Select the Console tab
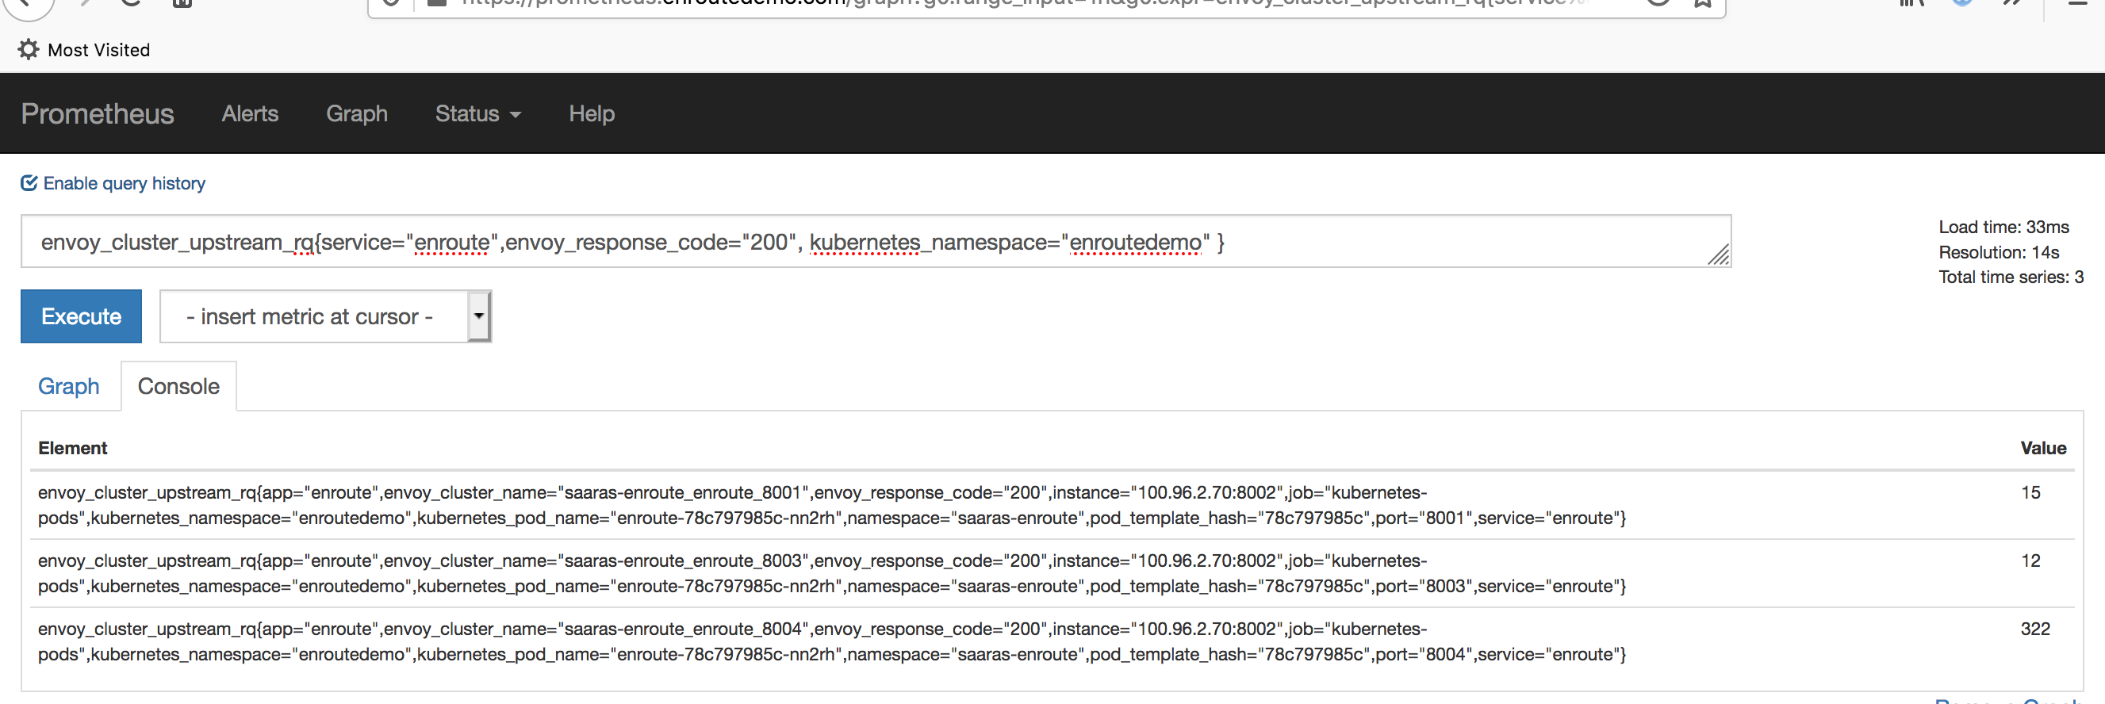Image resolution: width=2105 pixels, height=704 pixels. coord(179,386)
